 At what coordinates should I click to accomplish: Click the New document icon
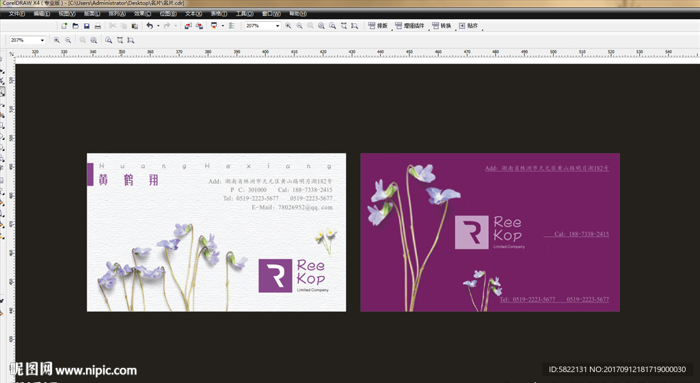pos(64,26)
